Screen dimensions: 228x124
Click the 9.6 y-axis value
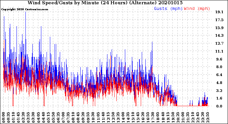tap(219, 59)
